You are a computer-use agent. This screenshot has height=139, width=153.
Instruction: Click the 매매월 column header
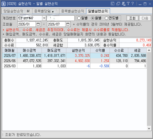point(10,50)
